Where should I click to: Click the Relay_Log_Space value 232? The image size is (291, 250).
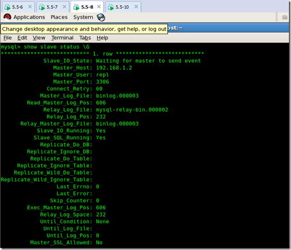tap(101, 214)
